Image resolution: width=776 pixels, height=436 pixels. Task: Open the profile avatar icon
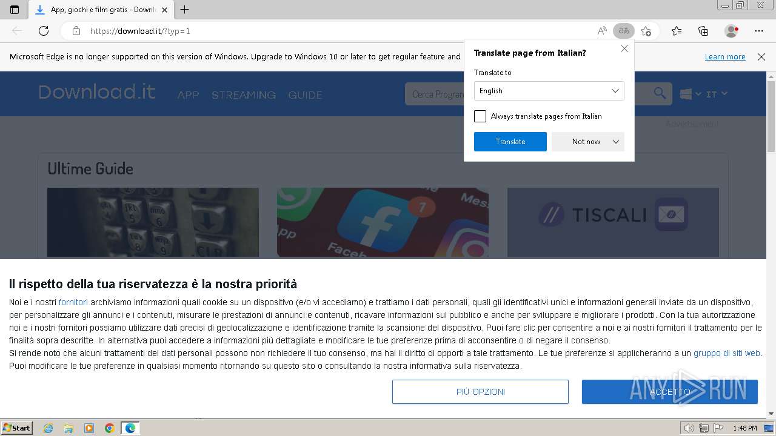[731, 31]
